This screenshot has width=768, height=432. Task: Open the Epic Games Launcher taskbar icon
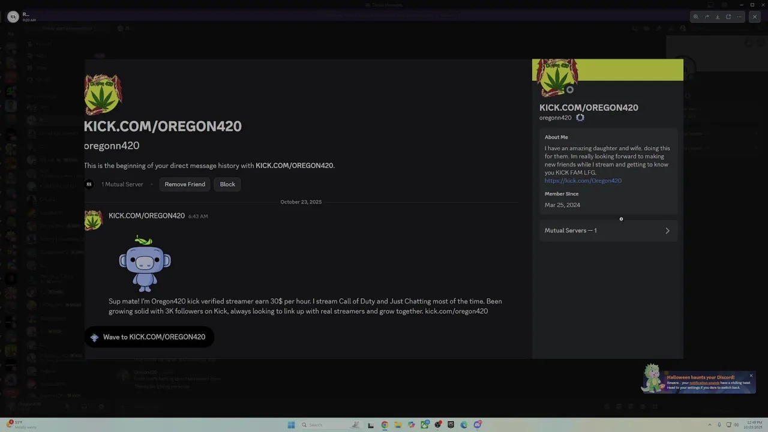(x=451, y=425)
